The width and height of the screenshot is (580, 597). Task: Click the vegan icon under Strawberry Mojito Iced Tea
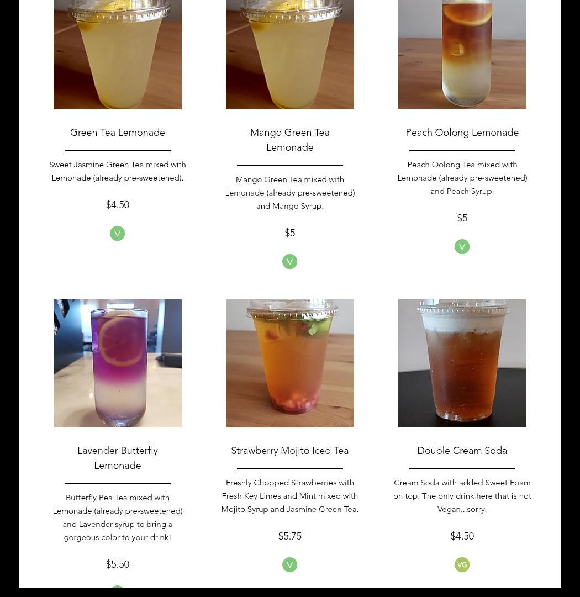click(289, 564)
